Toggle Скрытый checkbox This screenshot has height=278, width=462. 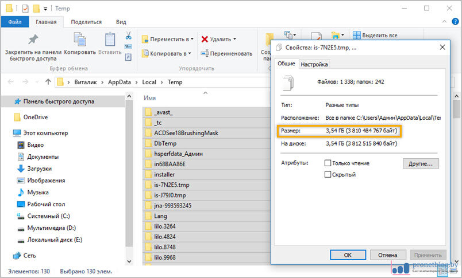[328, 175]
